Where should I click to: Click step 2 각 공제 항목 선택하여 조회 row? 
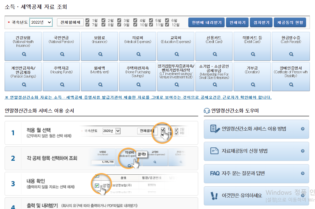click(101, 158)
